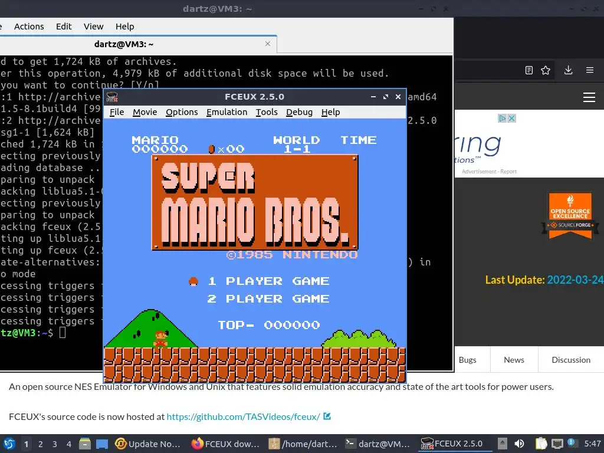
Task: Open the terminal Edit menu
Action: click(x=64, y=27)
